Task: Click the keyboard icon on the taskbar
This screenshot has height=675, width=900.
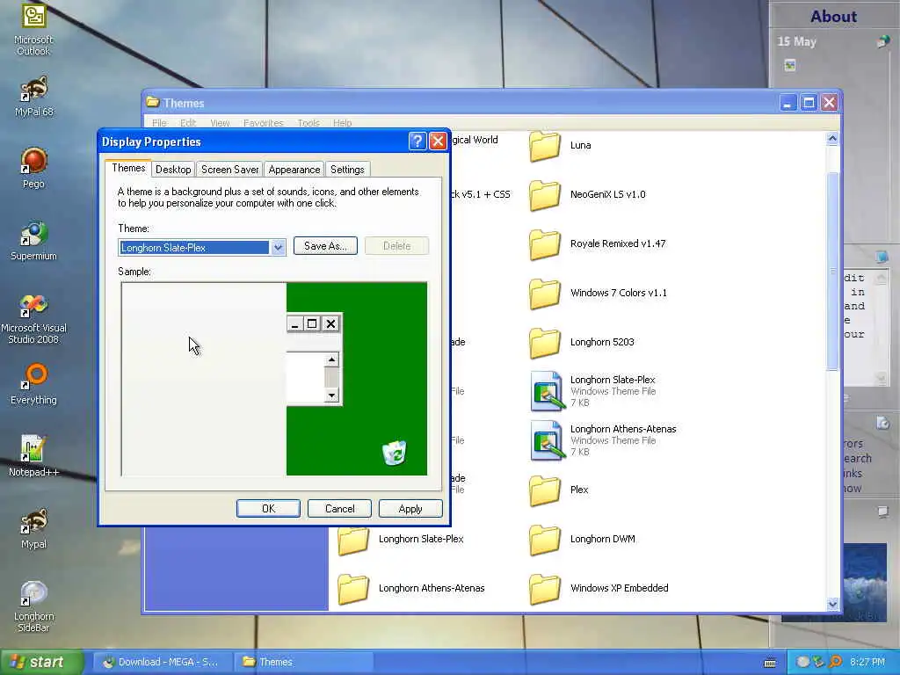Action: pyautogui.click(x=770, y=663)
